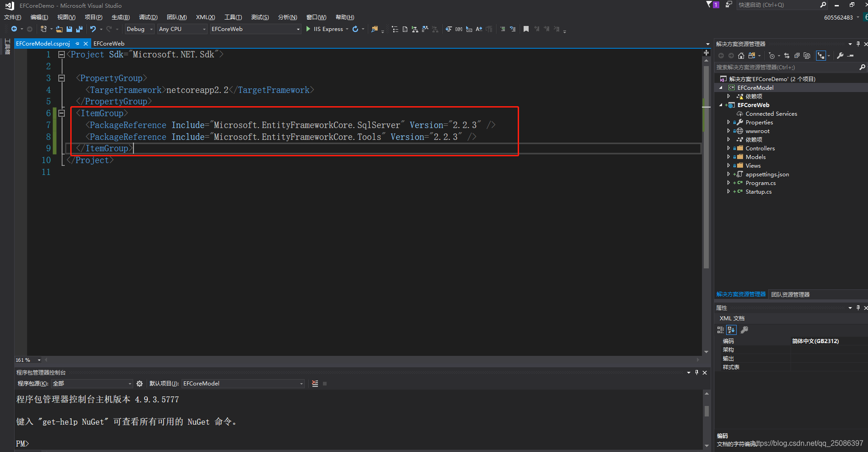Click the Quick Launch search field
The image size is (868, 452).
tap(782, 5)
